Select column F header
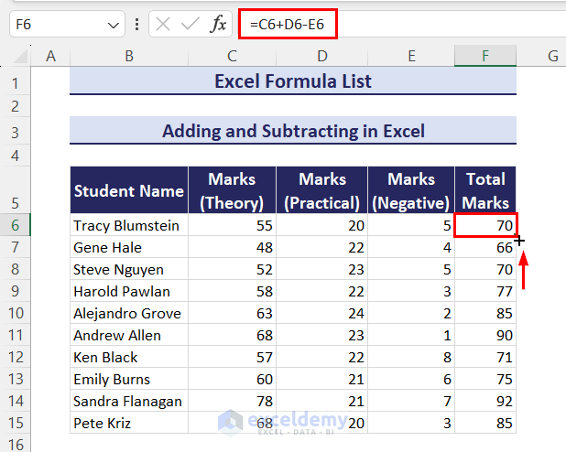The image size is (566, 452). [x=485, y=56]
